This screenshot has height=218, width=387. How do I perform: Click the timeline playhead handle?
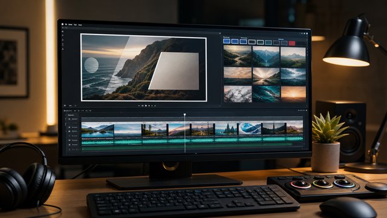pos(184,114)
